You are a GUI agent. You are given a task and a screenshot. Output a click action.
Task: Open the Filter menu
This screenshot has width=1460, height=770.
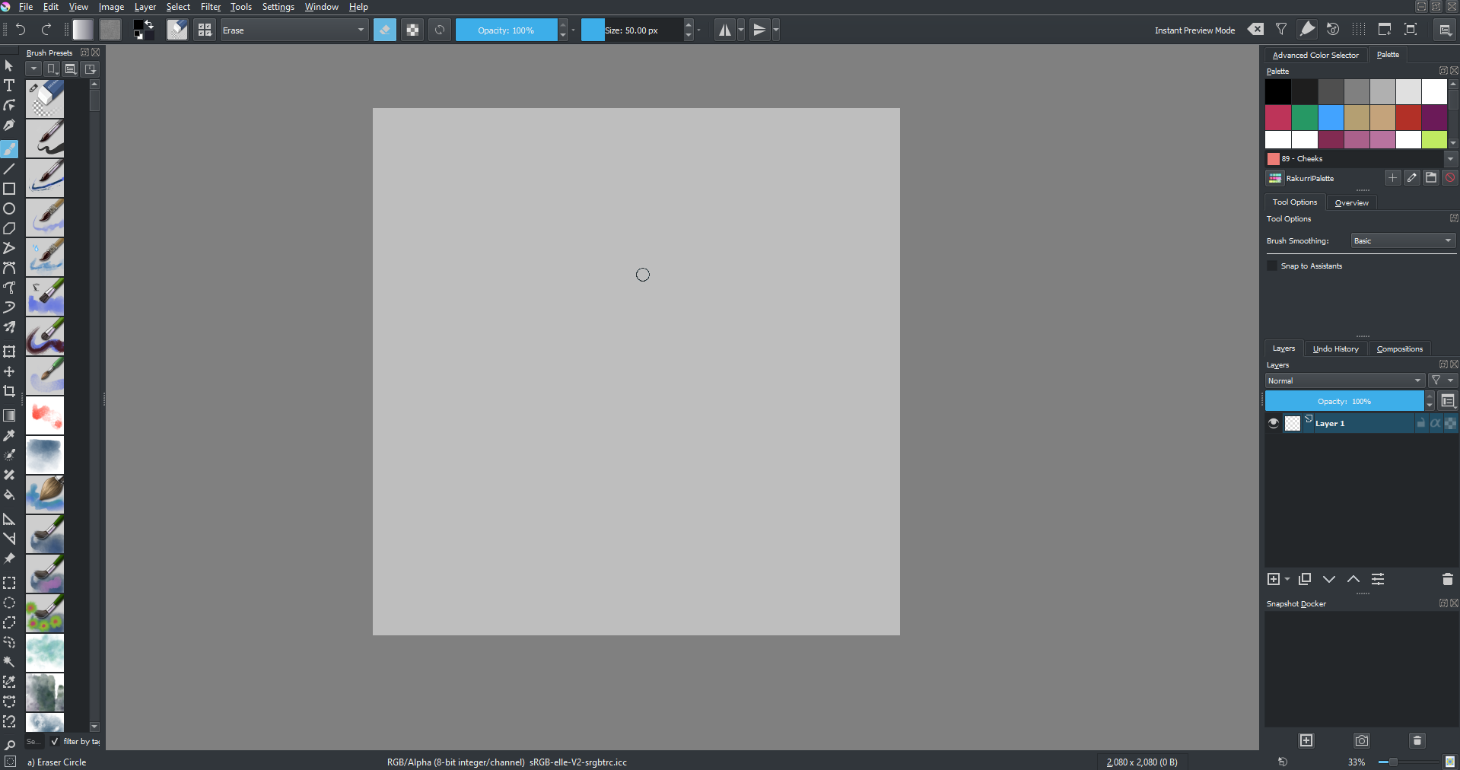[210, 7]
